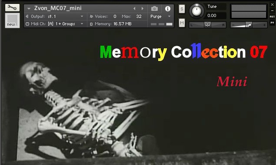Expand instrument menu arrow beside Zvon_MC07_mini
The width and height of the screenshot is (276, 165).
pos(29,8)
